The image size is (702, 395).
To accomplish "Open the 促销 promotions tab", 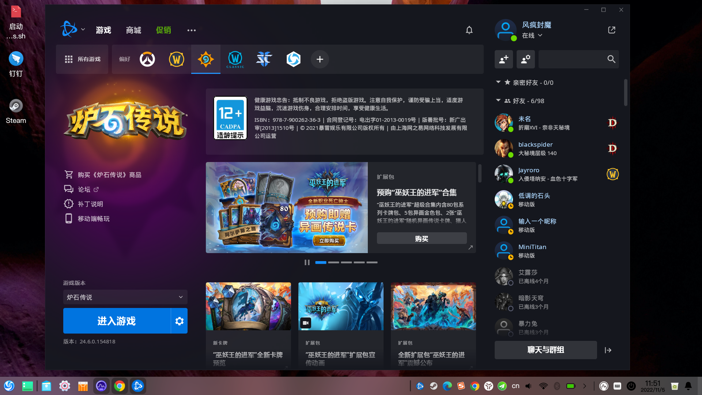I will point(163,30).
